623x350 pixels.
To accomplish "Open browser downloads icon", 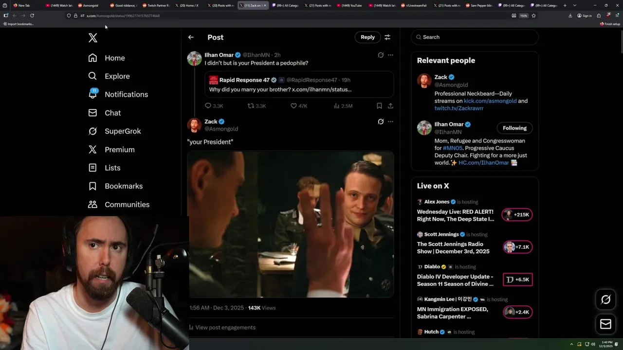I will click(x=570, y=16).
